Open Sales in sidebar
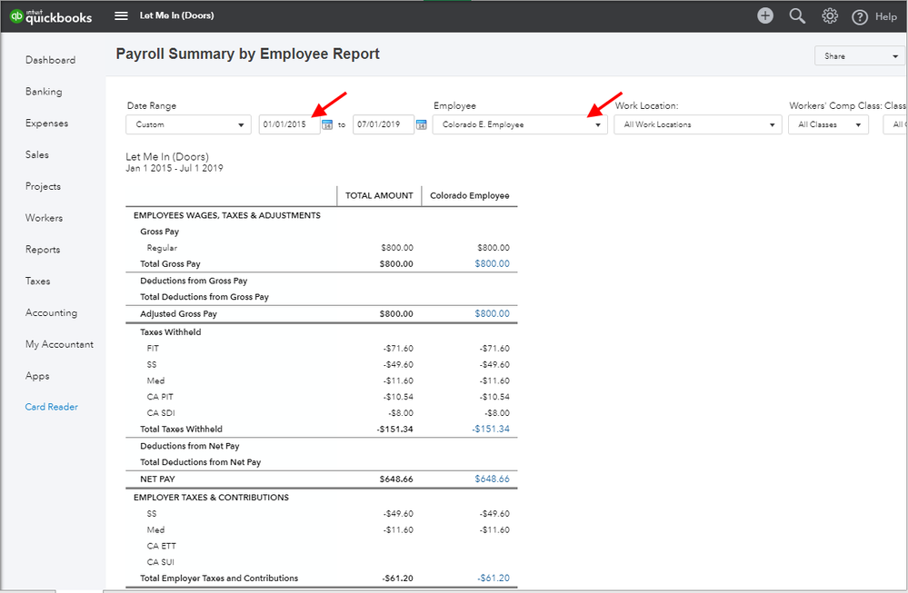This screenshot has width=908, height=593. (x=37, y=154)
